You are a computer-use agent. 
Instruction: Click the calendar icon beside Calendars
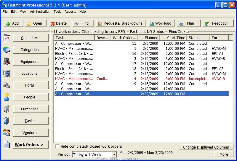coord(7,38)
